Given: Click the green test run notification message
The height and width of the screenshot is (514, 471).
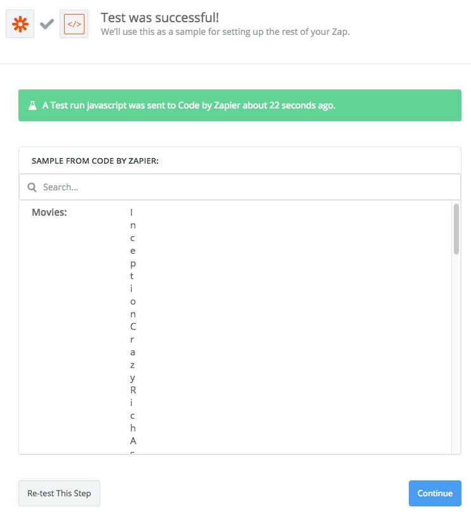Looking at the screenshot, I should pos(189,105).
